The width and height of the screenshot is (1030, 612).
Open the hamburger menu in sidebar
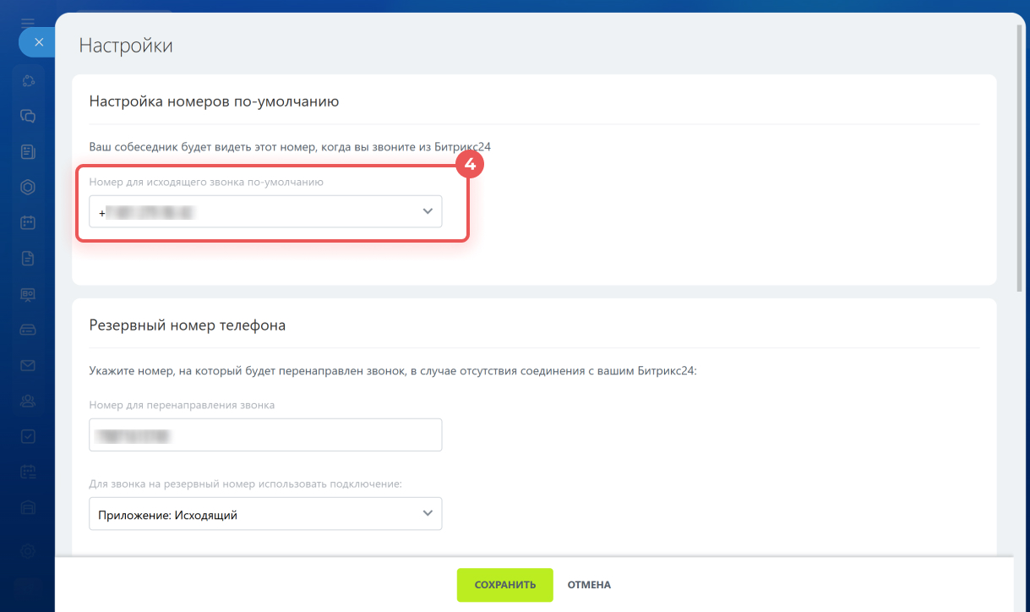[x=28, y=22]
